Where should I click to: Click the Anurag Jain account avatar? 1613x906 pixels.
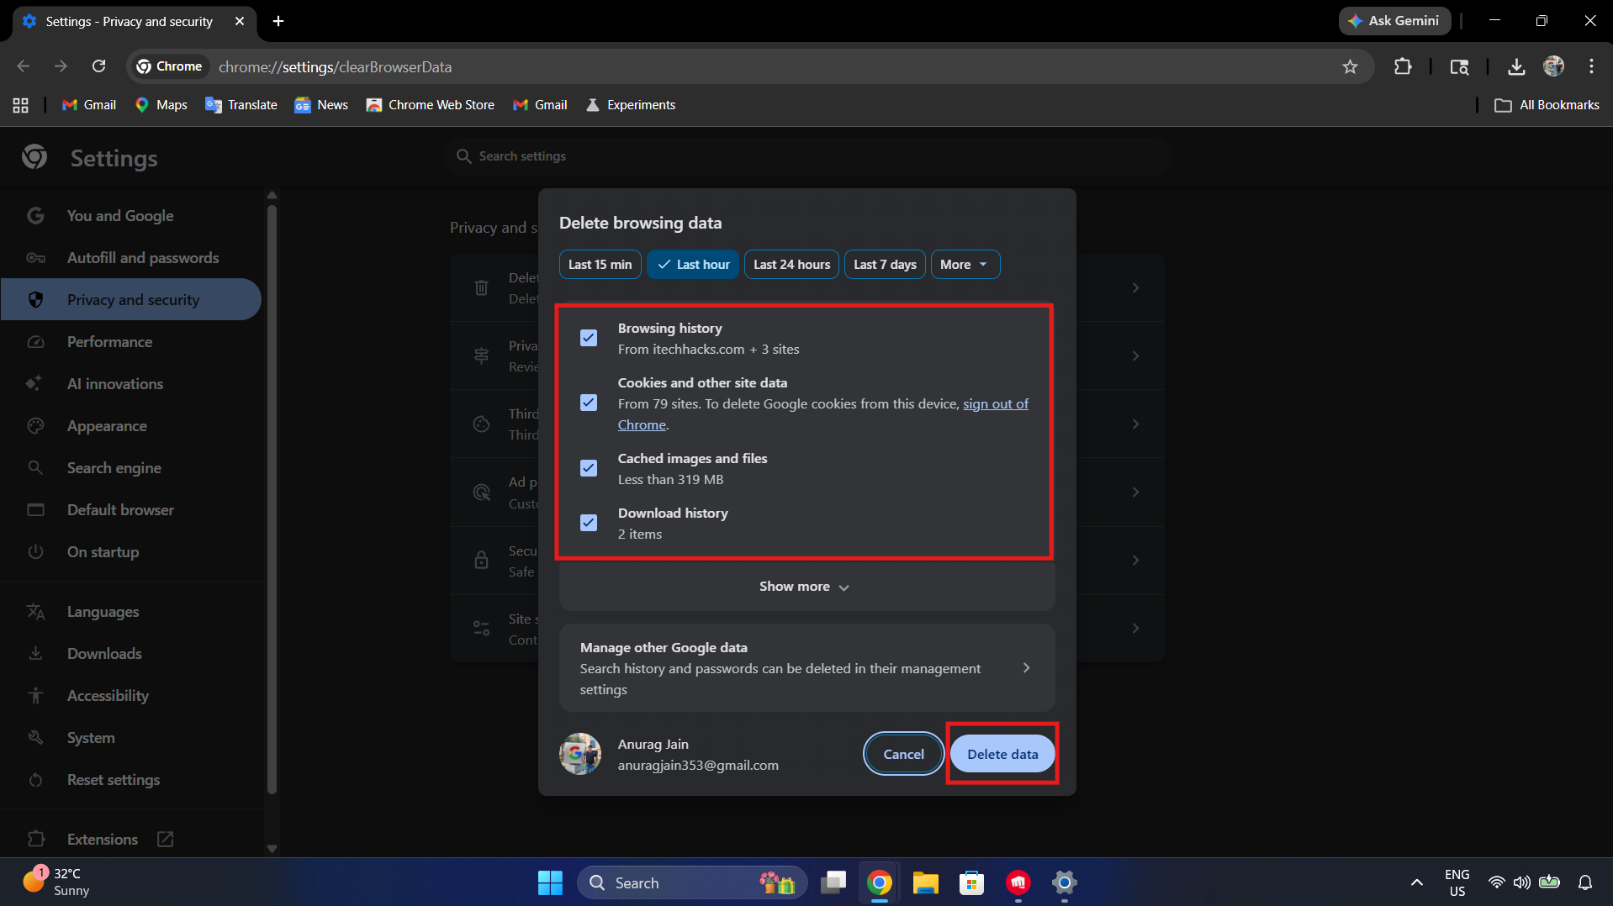580,754
